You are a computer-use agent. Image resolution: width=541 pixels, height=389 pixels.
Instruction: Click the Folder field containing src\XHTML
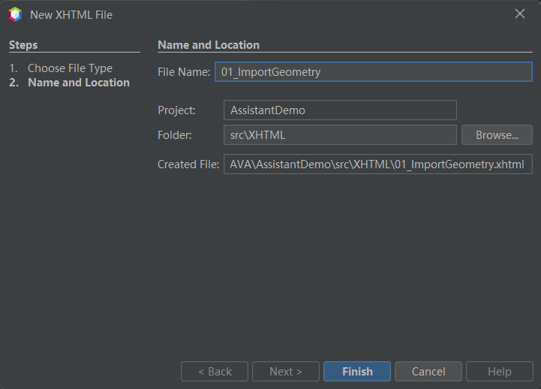340,135
